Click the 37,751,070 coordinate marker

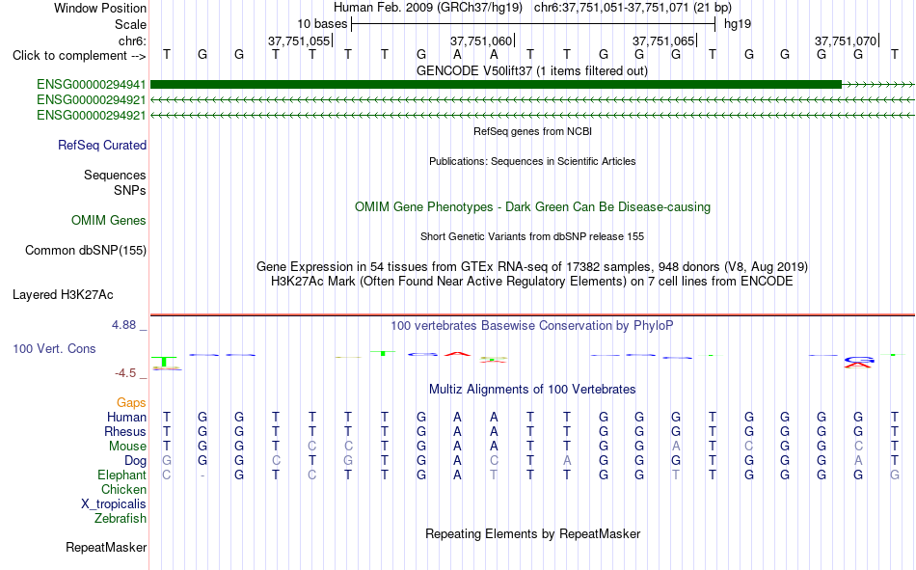pos(846,41)
